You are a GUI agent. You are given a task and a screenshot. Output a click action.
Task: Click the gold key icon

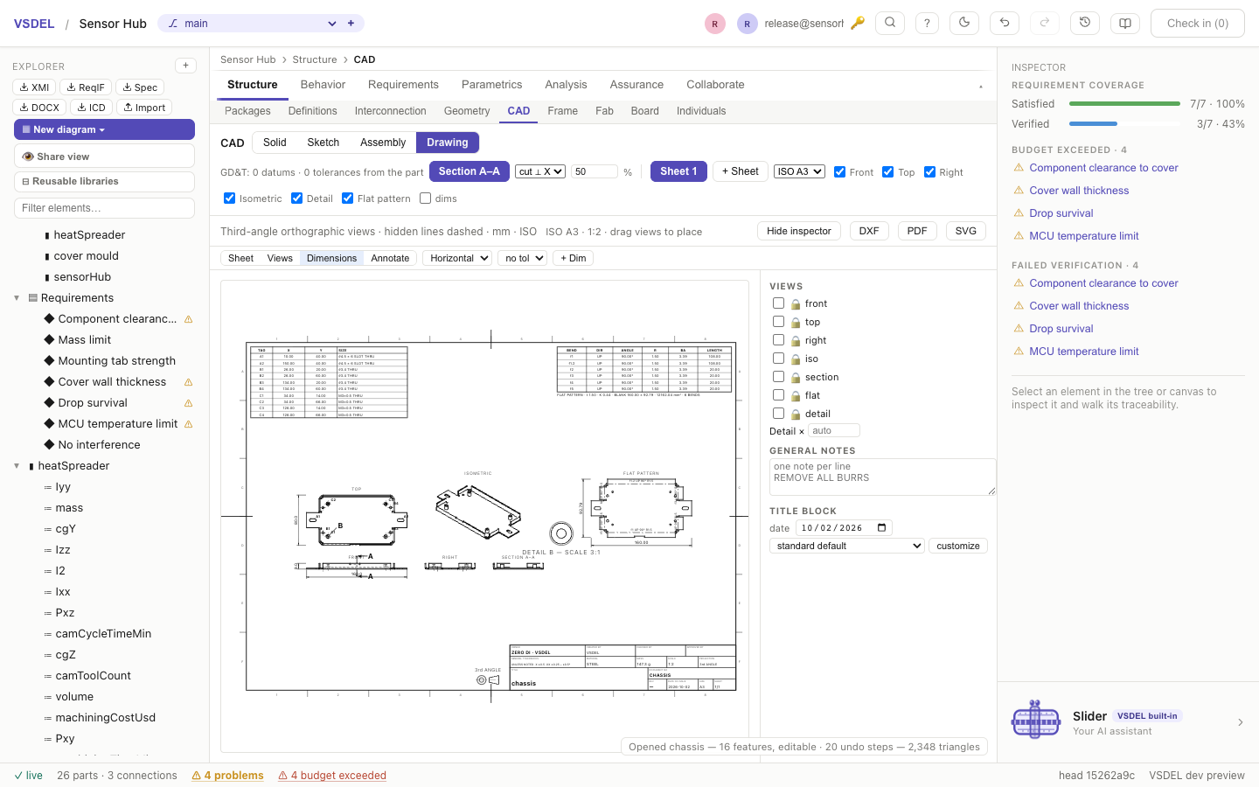(x=858, y=23)
